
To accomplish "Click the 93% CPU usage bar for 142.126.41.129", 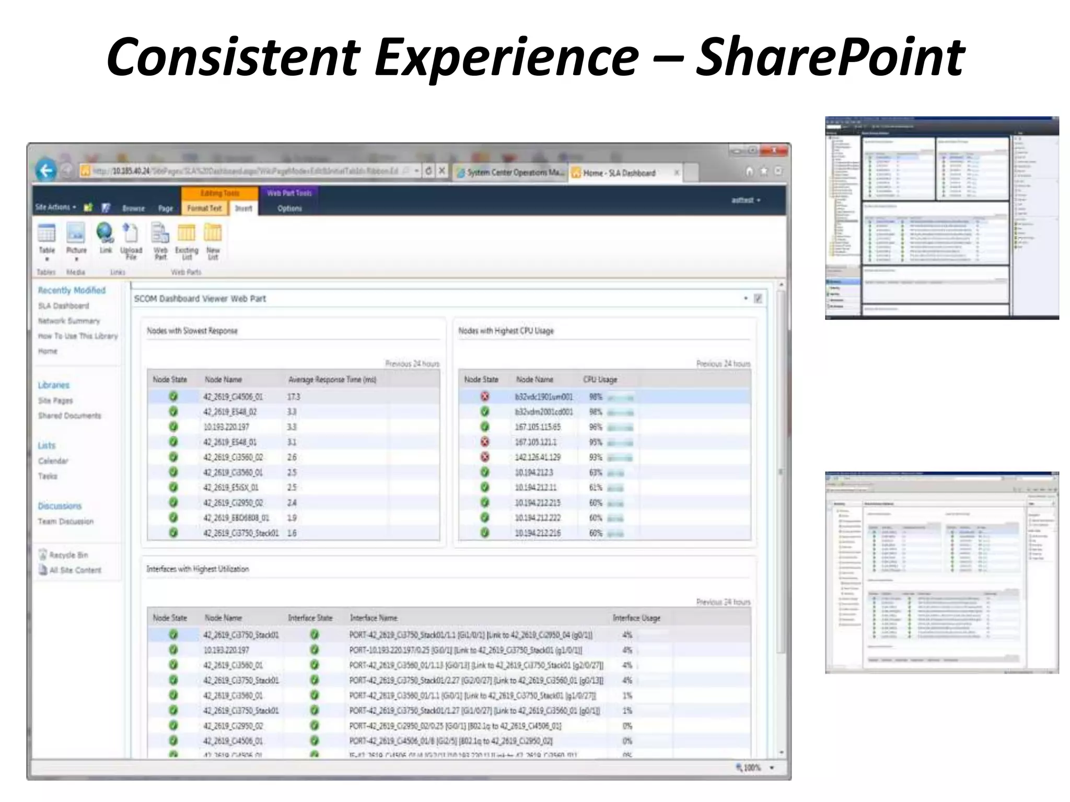I will (x=620, y=458).
